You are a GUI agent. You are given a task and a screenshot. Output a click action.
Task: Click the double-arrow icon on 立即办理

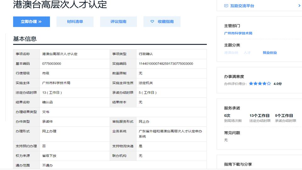click(x=40, y=22)
